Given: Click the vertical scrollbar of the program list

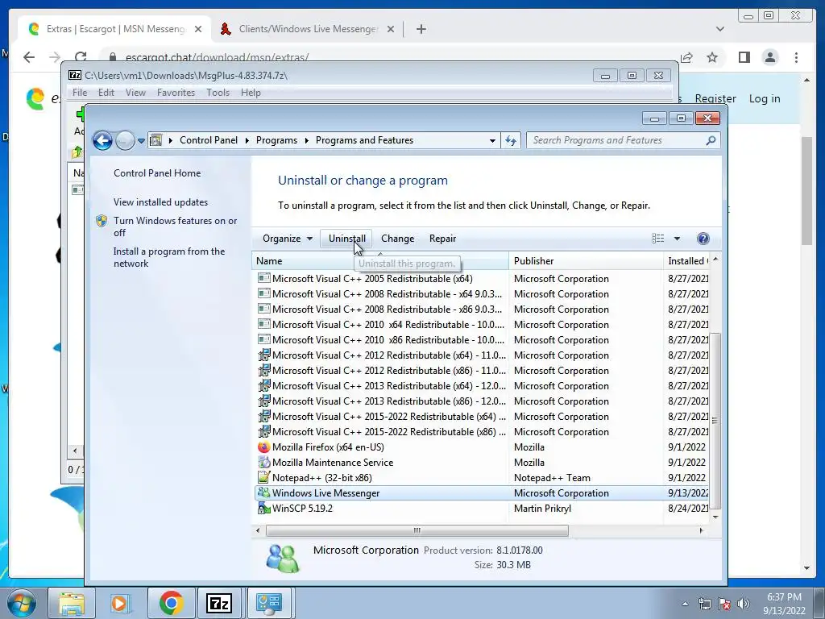Looking at the screenshot, I should click(715, 421).
